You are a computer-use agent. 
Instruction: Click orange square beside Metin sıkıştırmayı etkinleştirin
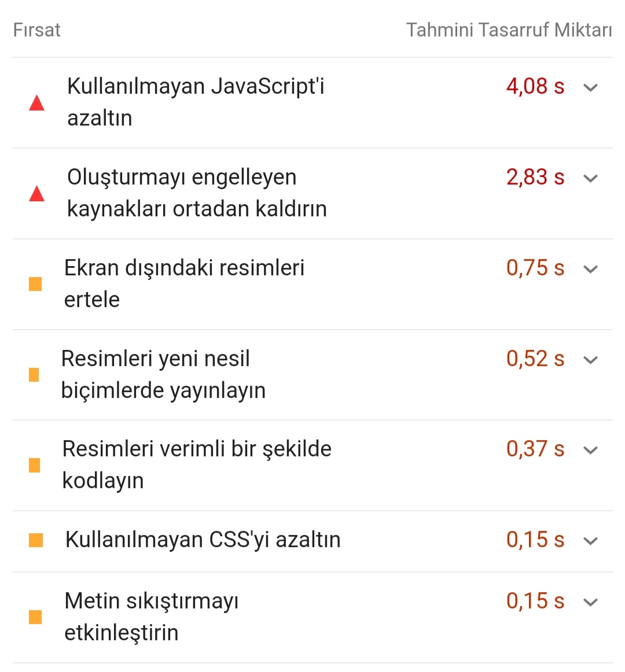click(x=35, y=617)
